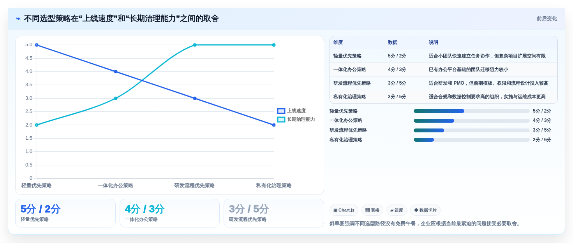This screenshot has height=243, width=573.
Task: Click the 研发流程优先策略 progress bar
Action: (472, 130)
